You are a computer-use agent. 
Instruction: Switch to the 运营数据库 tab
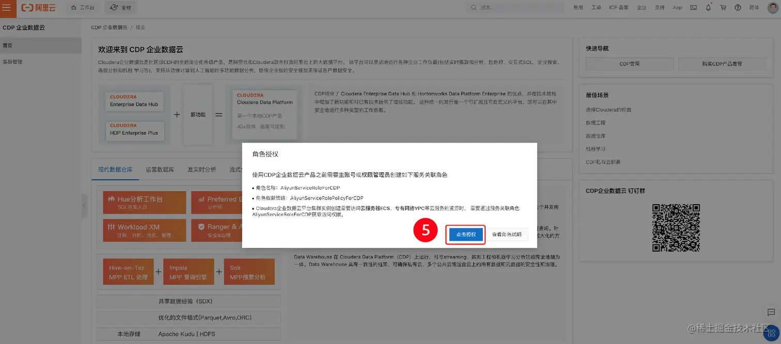point(160,169)
